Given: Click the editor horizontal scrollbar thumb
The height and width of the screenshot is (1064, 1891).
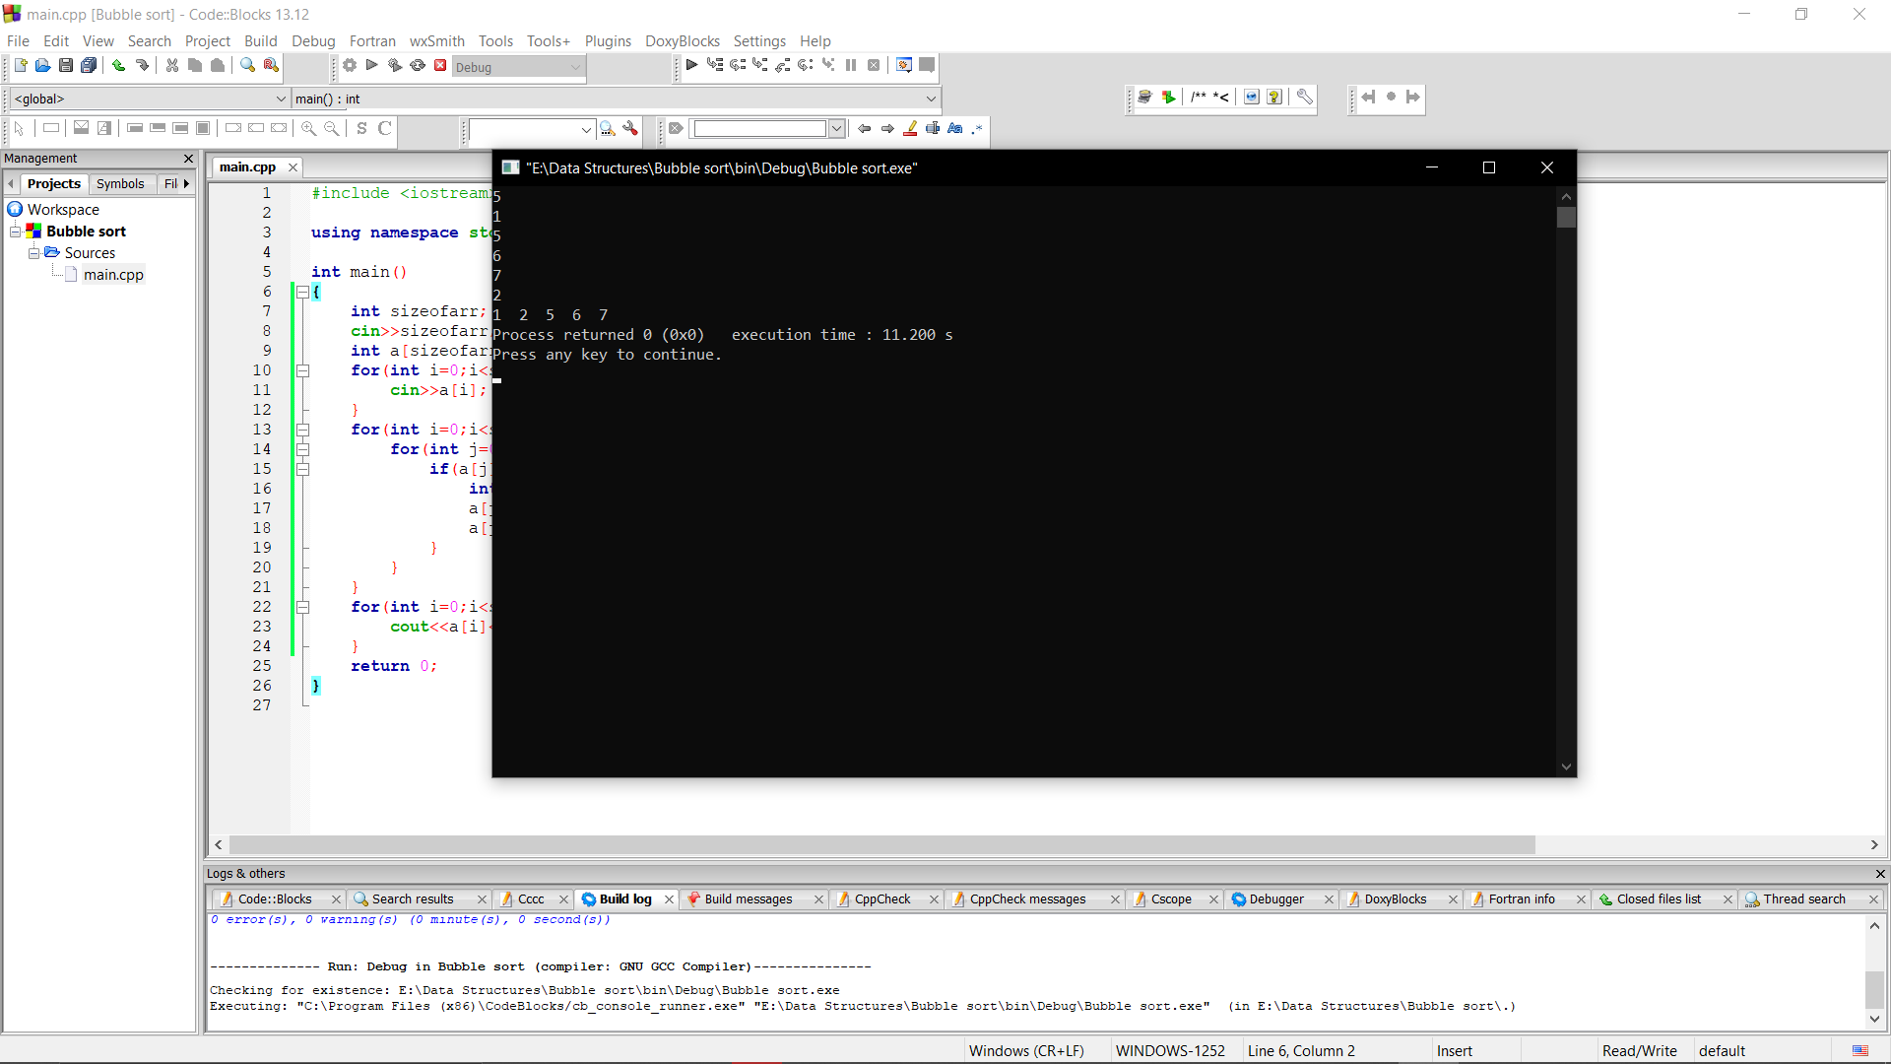Looking at the screenshot, I should pyautogui.click(x=881, y=845).
